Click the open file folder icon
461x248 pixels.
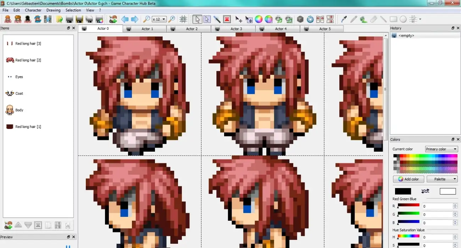(59, 19)
